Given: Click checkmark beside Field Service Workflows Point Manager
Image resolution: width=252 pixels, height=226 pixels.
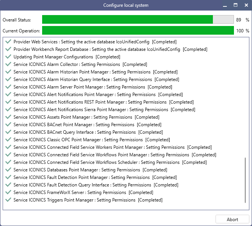Looking at the screenshot, I should coord(8,154).
